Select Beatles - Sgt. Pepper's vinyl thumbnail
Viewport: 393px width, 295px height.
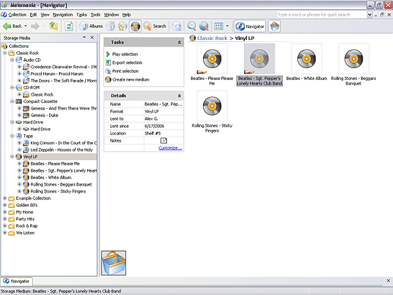pos(259,59)
